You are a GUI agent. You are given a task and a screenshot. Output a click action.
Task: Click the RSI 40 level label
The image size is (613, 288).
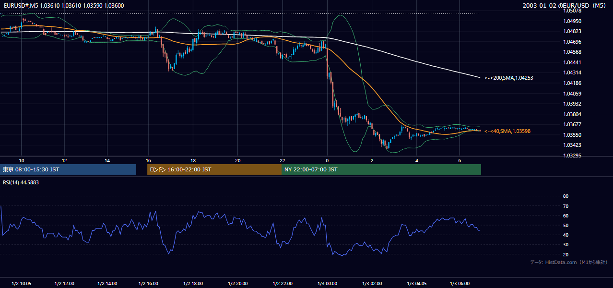[x=566, y=235]
